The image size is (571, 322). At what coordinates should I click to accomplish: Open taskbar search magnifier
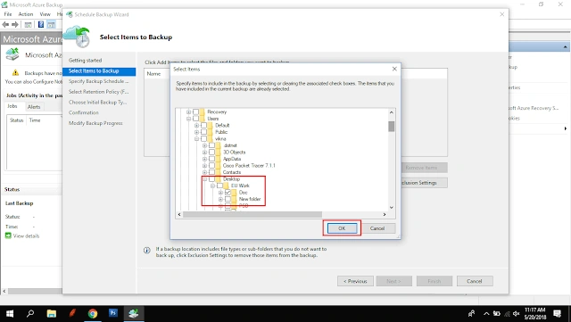[x=30, y=313]
